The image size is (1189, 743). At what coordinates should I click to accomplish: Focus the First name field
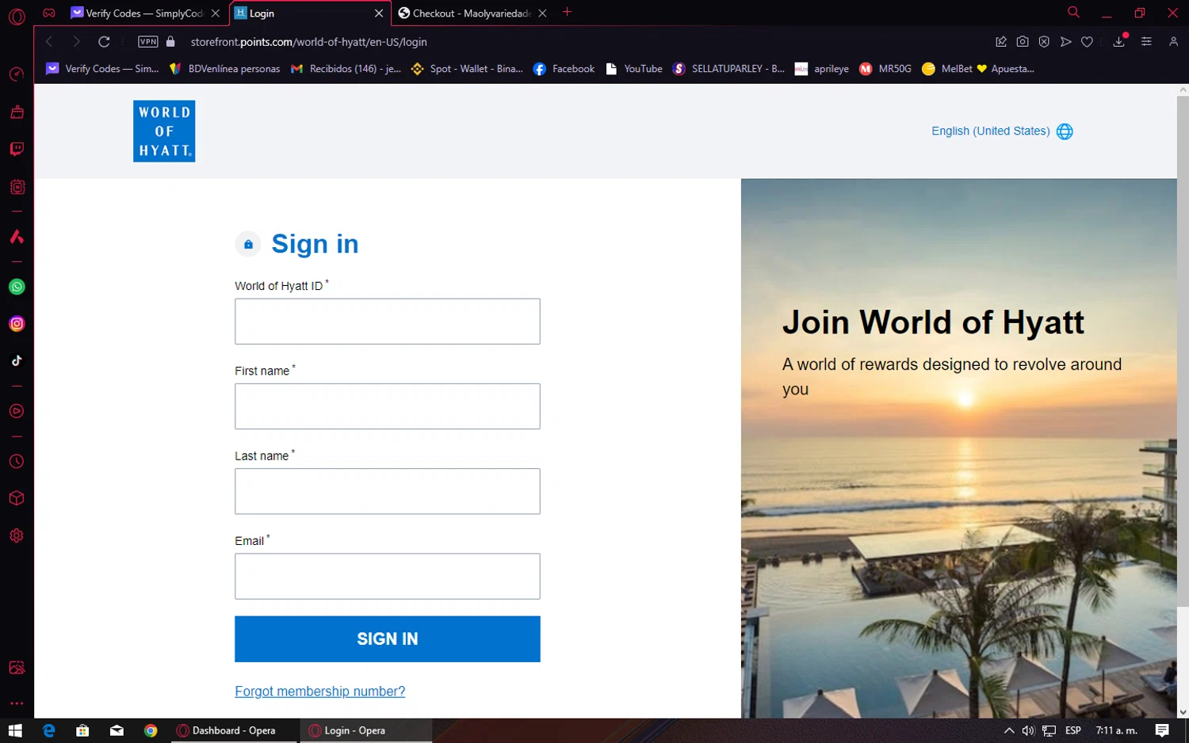coord(388,406)
